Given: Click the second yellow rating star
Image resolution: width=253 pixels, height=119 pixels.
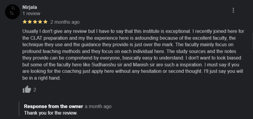Looking at the screenshot, I should (x=30, y=22).
